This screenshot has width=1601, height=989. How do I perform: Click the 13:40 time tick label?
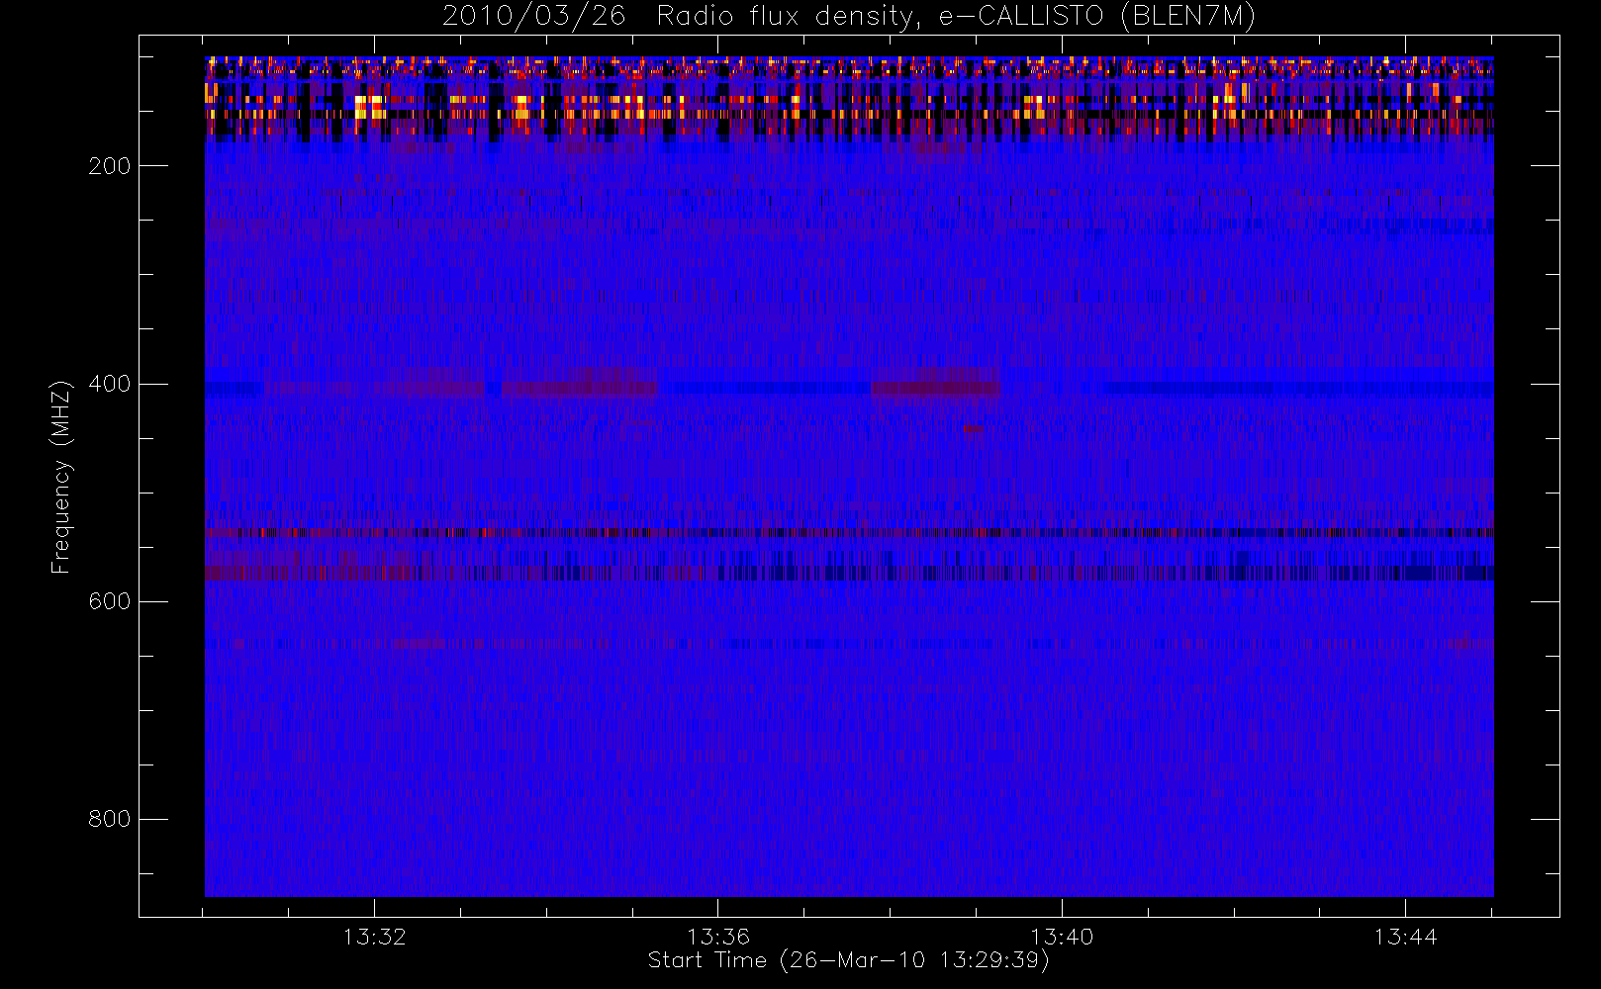(x=1062, y=937)
